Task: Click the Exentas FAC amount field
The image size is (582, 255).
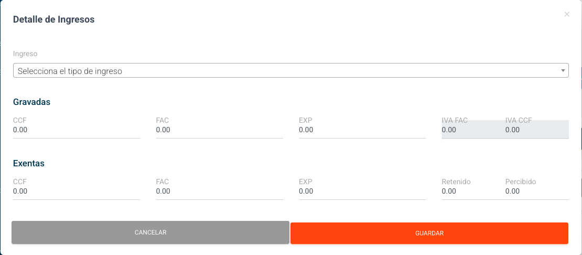Action: (x=219, y=192)
